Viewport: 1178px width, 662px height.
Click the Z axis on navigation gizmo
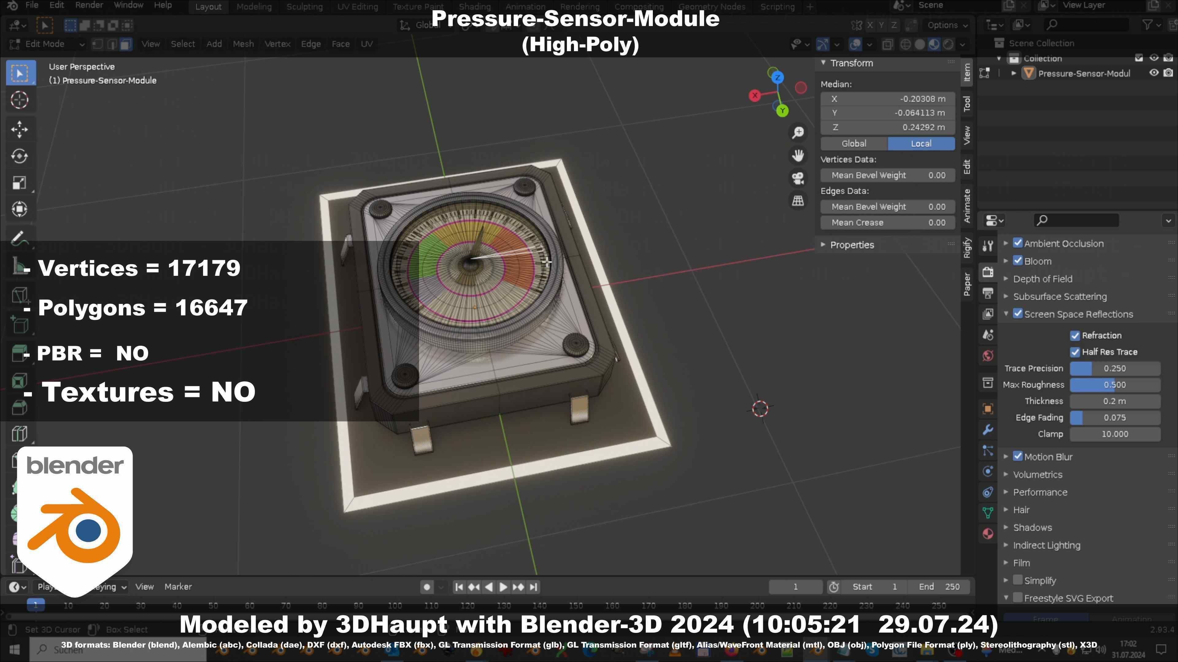click(x=777, y=78)
